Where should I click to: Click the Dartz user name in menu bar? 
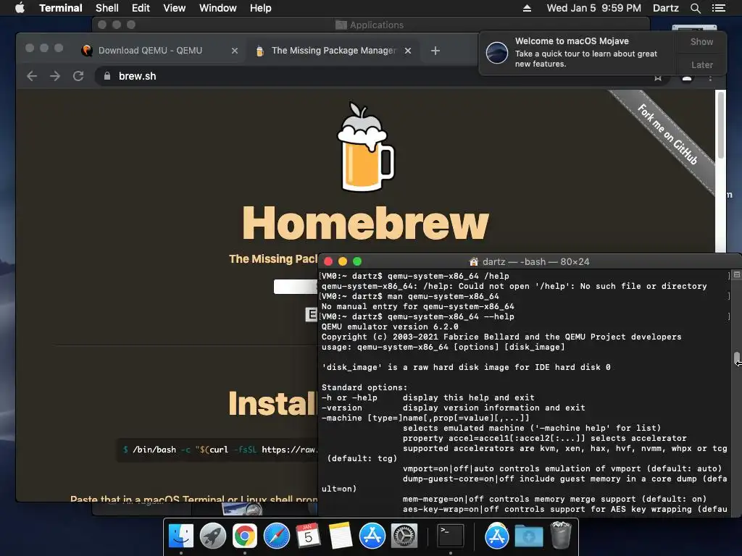tap(666, 8)
